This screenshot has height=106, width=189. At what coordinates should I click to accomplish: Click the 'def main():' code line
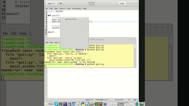[x=54, y=15]
